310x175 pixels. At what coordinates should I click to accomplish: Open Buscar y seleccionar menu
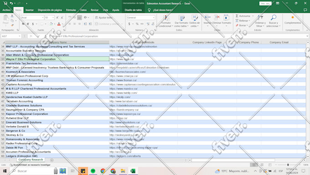pos(274,21)
